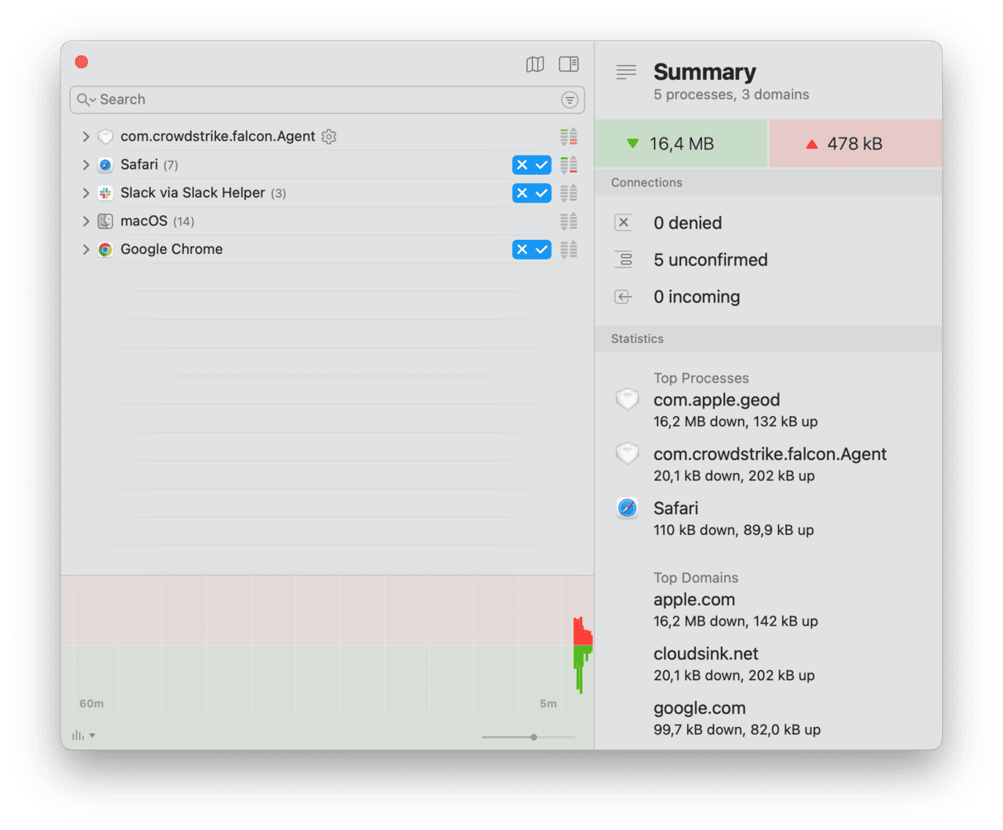Click the red upload spike in traffic chart

click(582, 632)
